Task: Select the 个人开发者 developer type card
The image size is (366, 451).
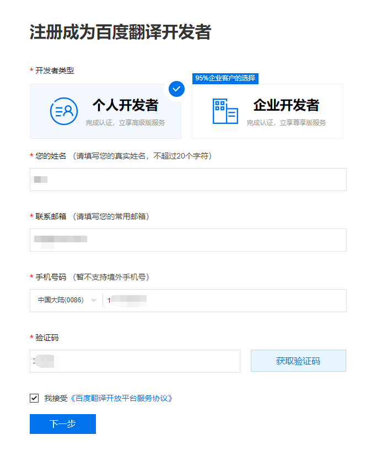Action: click(x=105, y=111)
